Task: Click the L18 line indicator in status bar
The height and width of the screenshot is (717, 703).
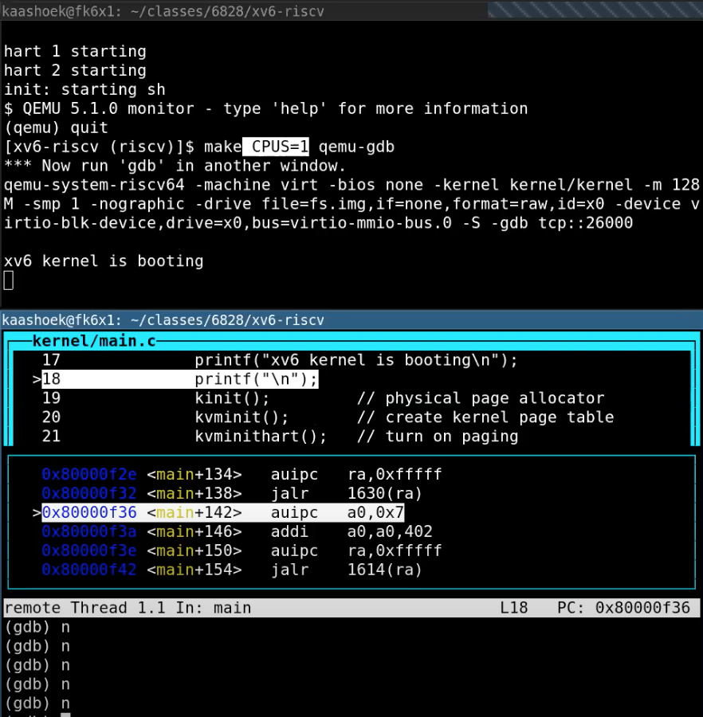Action: coord(514,608)
